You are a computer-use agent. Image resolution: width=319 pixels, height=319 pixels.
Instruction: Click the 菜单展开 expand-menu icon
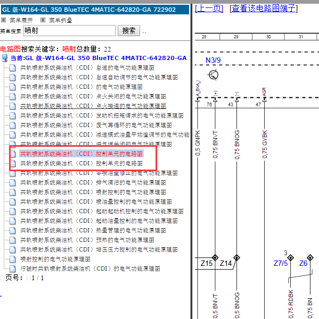[4, 20]
